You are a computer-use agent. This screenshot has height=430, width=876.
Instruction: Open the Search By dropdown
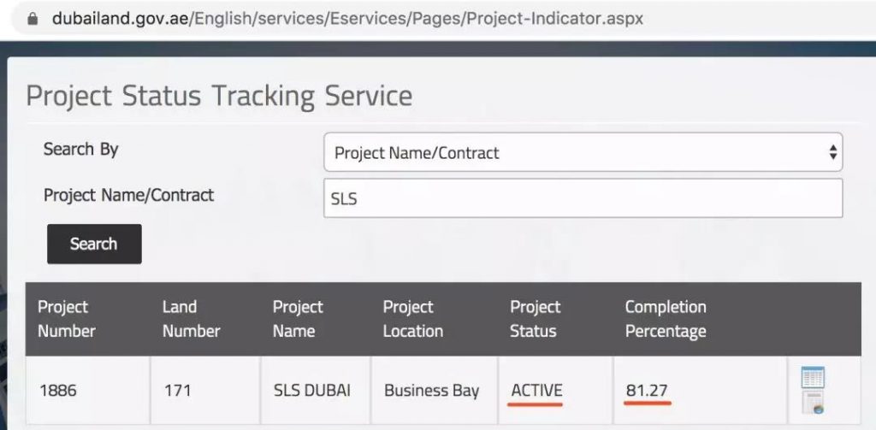coord(583,153)
